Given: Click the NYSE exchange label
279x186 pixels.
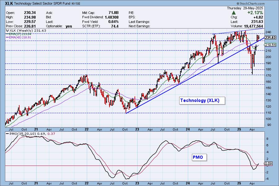Looking at the screenshot, I should [76, 3].
